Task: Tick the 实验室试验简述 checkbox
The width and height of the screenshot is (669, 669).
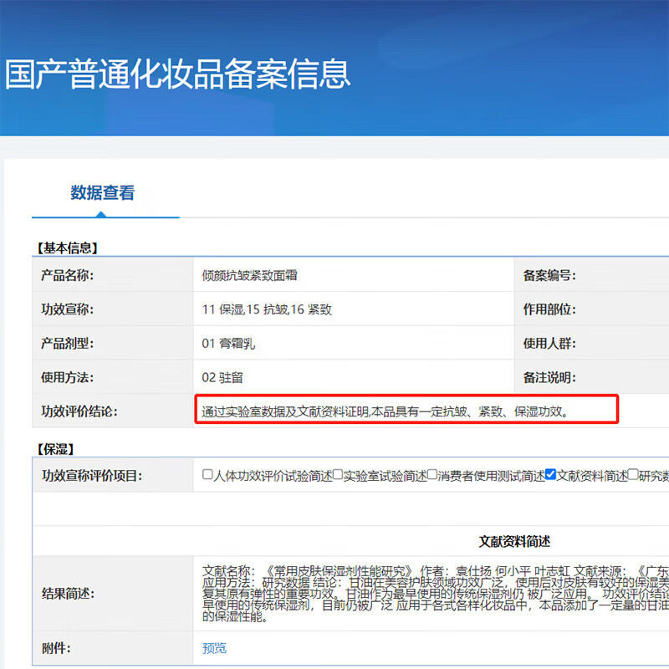Action: [338, 474]
